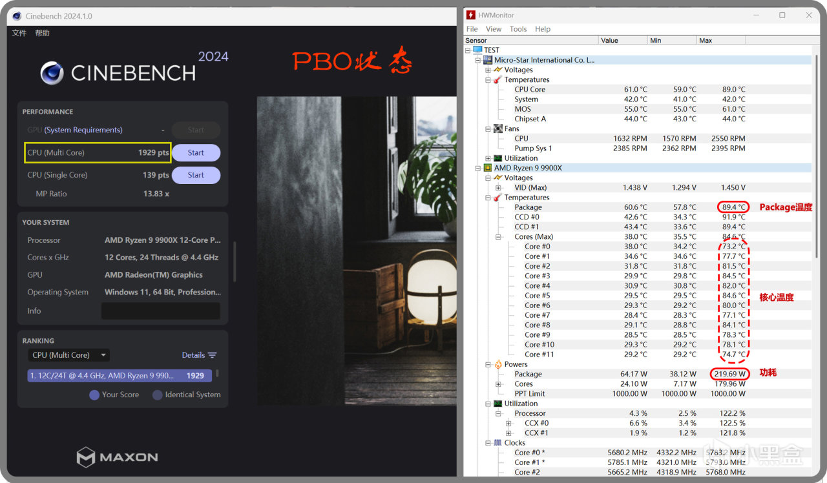This screenshot has width=827, height=483.
Task: Open the View menu in HWMonitor
Action: 494,29
